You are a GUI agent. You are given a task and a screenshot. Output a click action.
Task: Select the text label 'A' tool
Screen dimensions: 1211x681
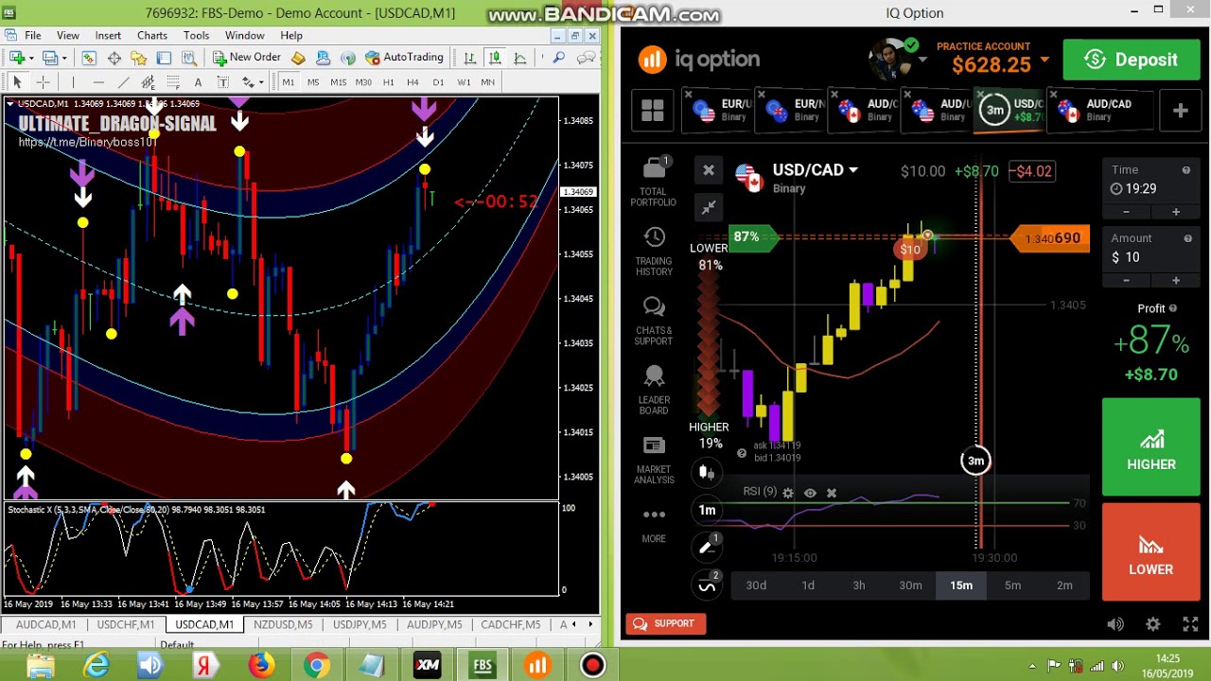coord(198,82)
